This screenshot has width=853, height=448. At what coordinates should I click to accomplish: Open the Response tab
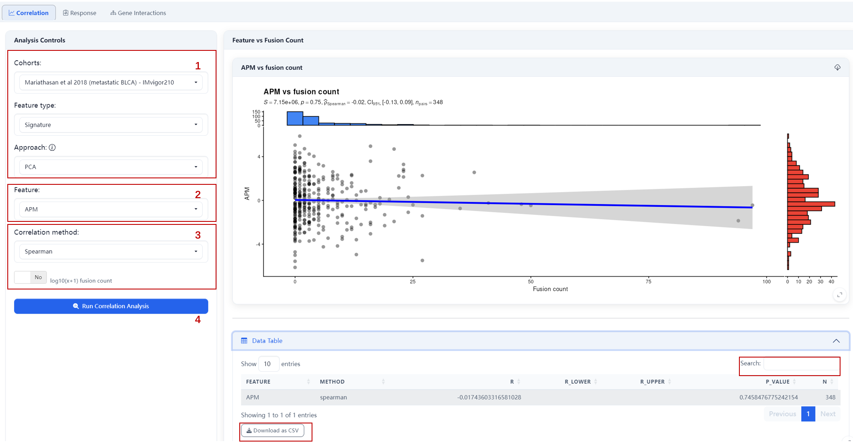point(80,13)
